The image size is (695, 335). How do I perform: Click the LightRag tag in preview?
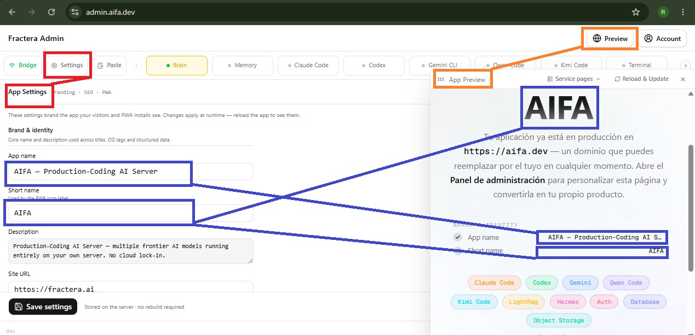pyautogui.click(x=523, y=302)
